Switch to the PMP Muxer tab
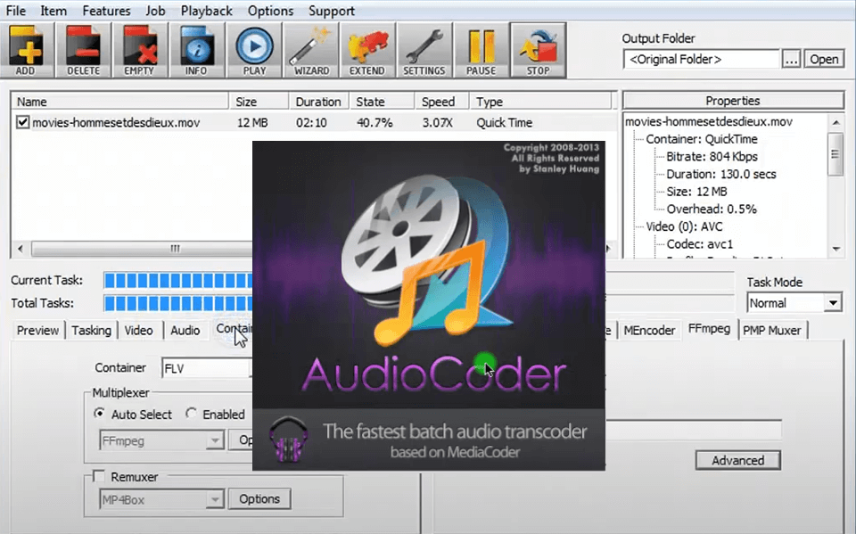The height and width of the screenshot is (534, 856). 772,331
